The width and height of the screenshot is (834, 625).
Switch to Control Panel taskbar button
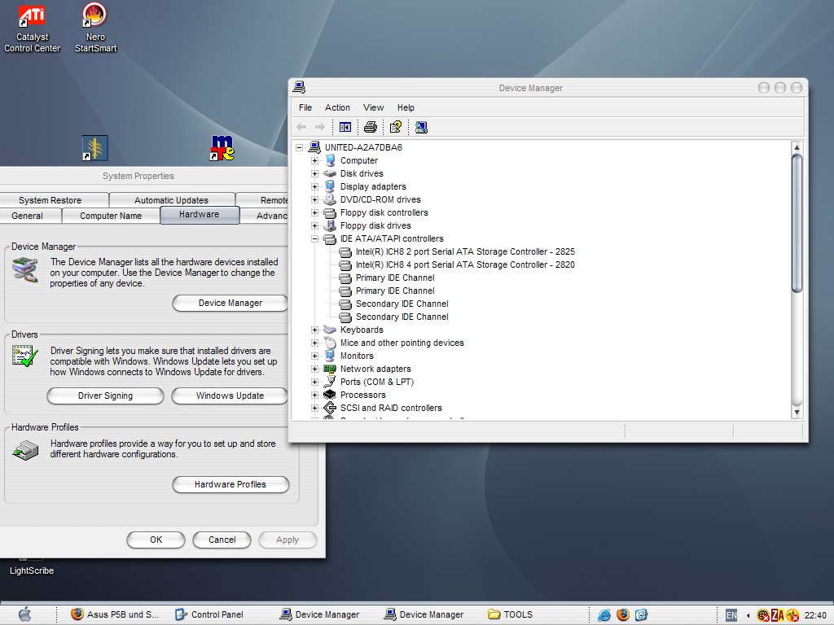coord(209,615)
